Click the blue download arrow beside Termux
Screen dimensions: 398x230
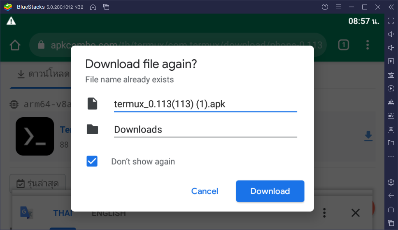(368, 136)
